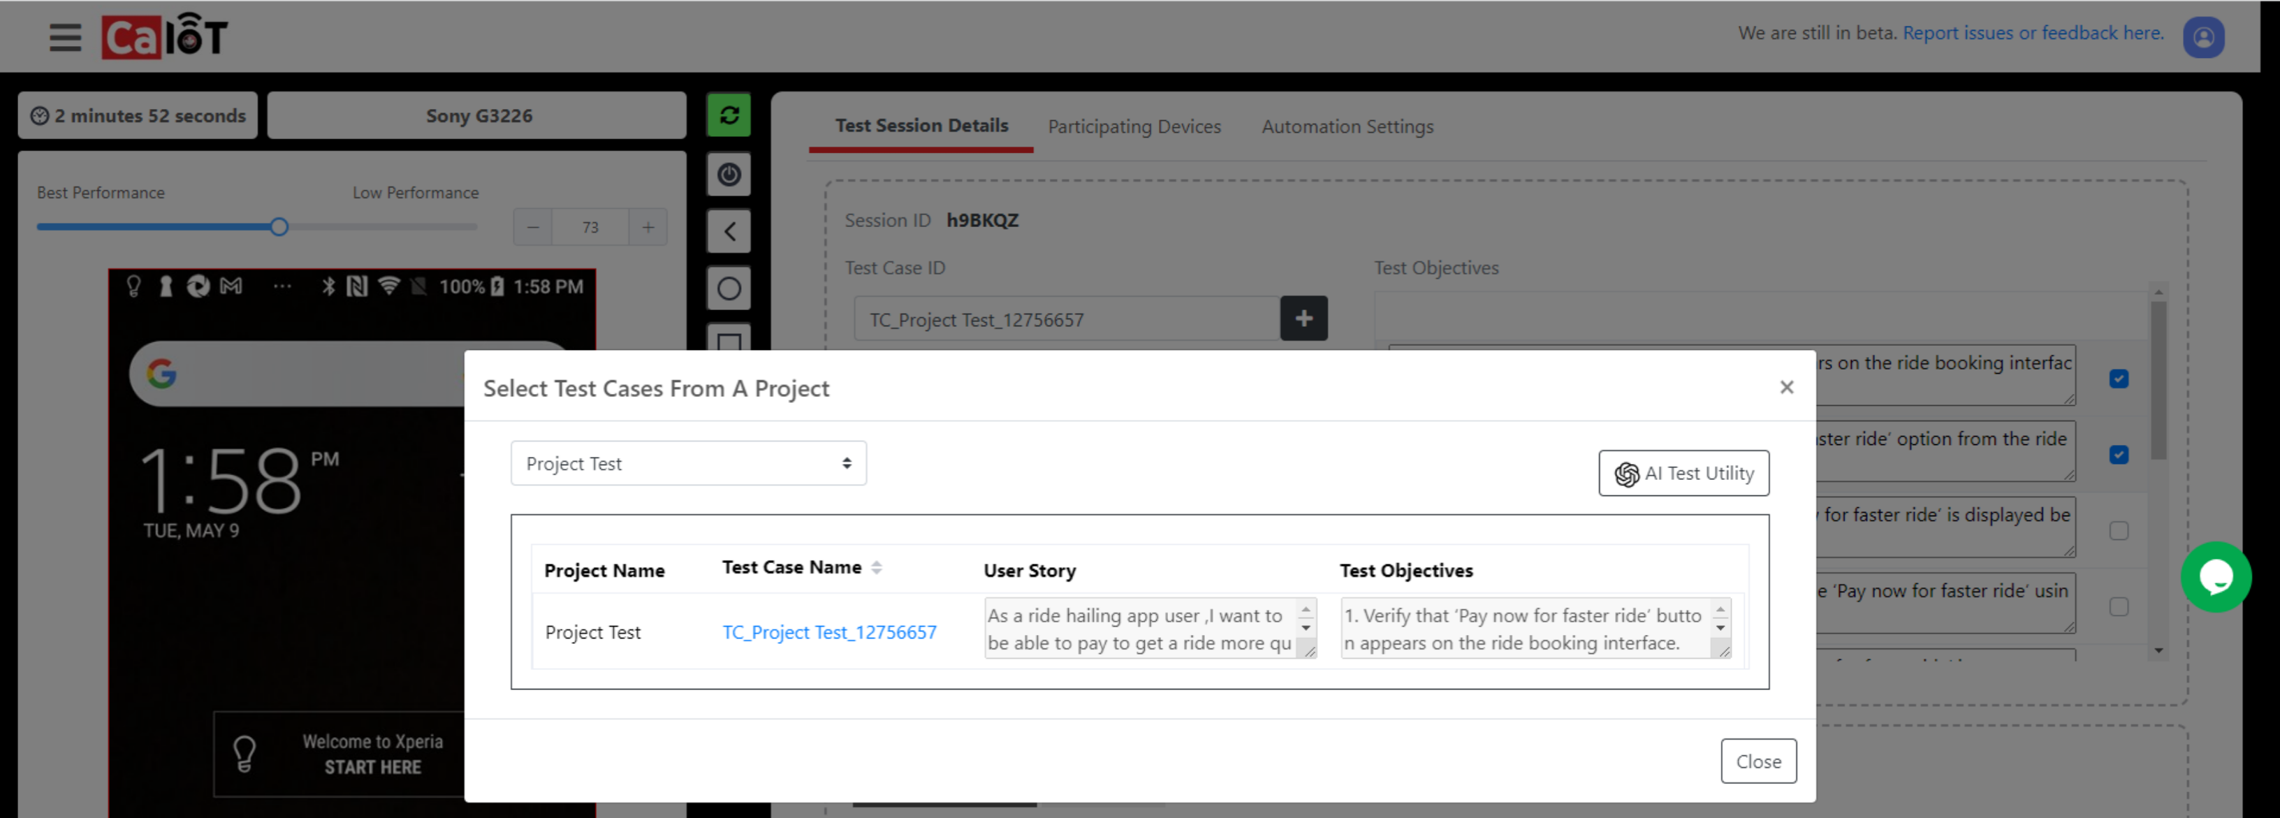
Task: Click the device back arrow button
Action: pyautogui.click(x=729, y=231)
